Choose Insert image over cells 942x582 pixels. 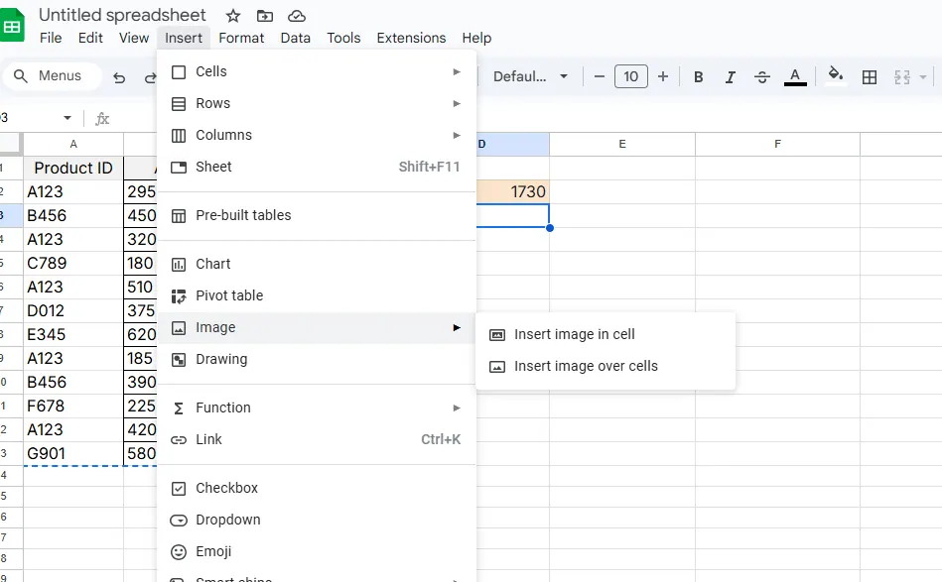pos(586,366)
